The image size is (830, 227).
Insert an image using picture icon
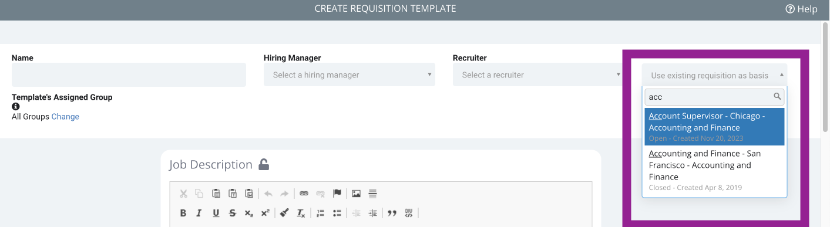point(356,194)
